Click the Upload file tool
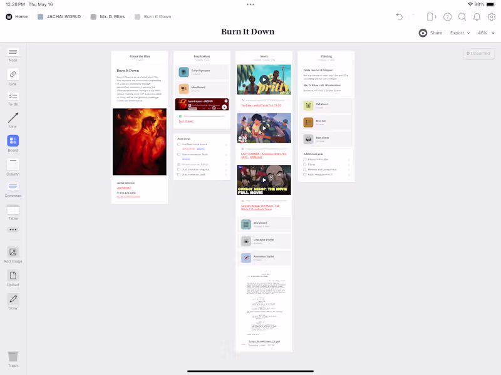 pyautogui.click(x=13, y=278)
